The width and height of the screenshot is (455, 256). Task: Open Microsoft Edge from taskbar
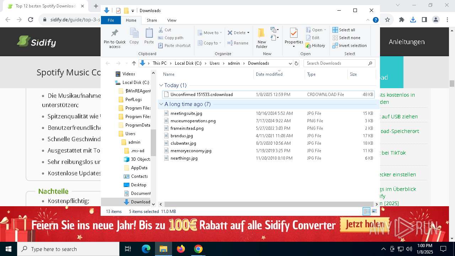(146, 249)
